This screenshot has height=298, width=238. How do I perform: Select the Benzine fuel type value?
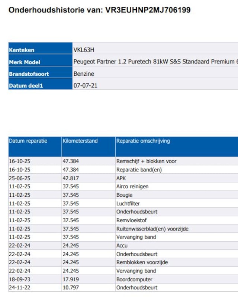85,73
